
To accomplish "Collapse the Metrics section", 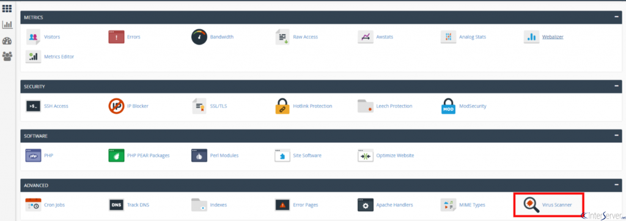I will (x=617, y=17).
